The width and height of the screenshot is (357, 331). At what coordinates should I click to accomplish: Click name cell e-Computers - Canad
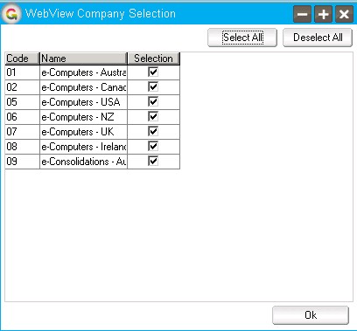click(x=84, y=87)
